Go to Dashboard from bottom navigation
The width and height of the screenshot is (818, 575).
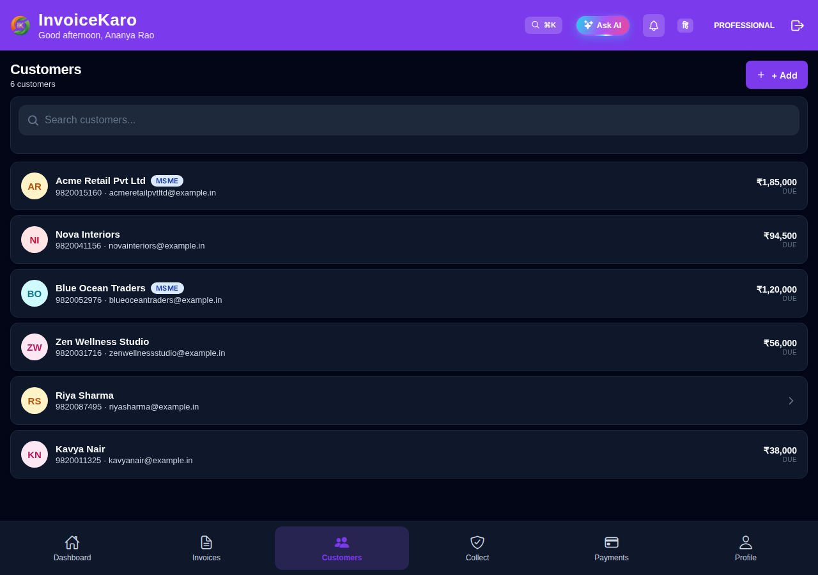(72, 548)
